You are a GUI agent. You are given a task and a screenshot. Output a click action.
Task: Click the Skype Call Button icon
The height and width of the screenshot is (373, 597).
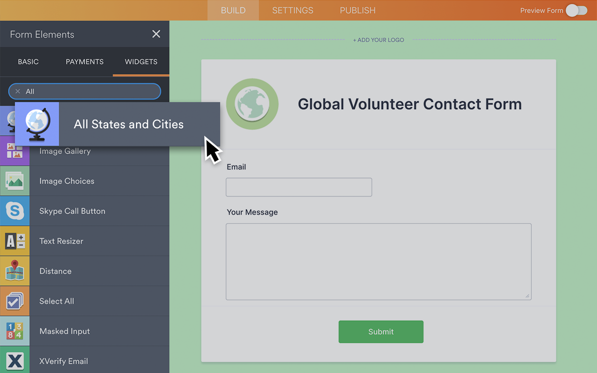[14, 211]
